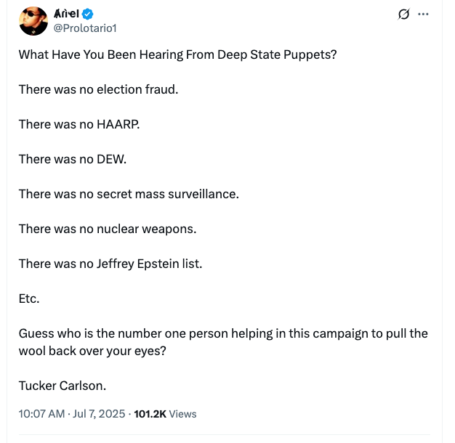Click the 'Etc.' line of the post
Viewport: 455px width, 443px height.
click(x=29, y=298)
